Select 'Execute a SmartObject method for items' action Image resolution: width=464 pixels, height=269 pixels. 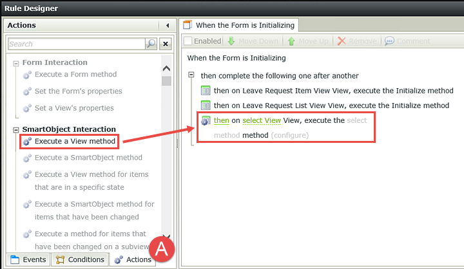(x=95, y=210)
